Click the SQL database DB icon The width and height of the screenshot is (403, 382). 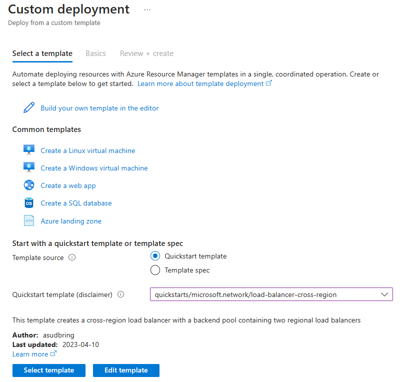(29, 203)
